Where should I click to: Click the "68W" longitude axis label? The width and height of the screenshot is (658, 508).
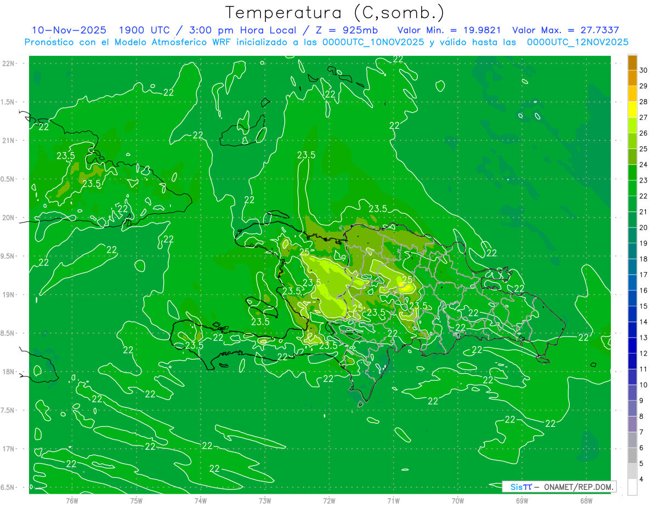[x=586, y=500]
